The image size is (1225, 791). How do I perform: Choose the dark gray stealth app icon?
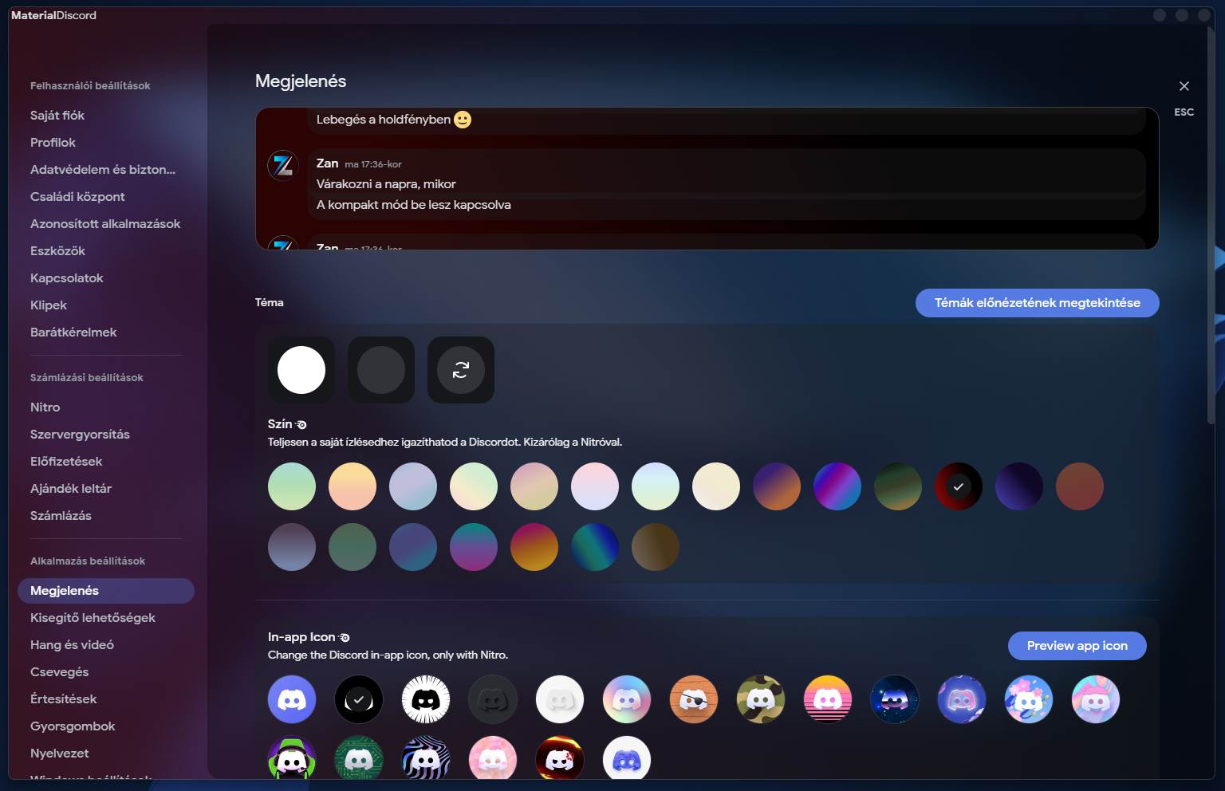[x=493, y=699]
